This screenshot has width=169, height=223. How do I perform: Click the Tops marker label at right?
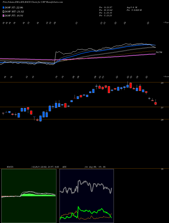coord(166,23)
